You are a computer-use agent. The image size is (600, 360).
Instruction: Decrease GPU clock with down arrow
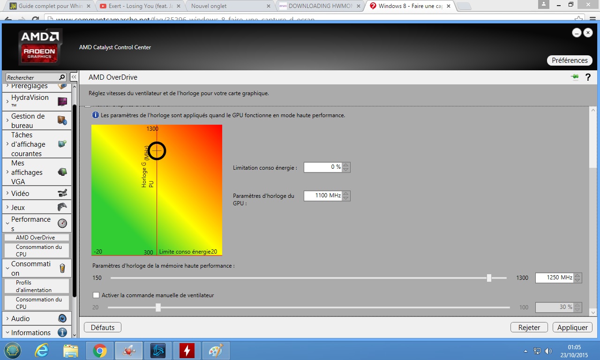[x=346, y=198]
